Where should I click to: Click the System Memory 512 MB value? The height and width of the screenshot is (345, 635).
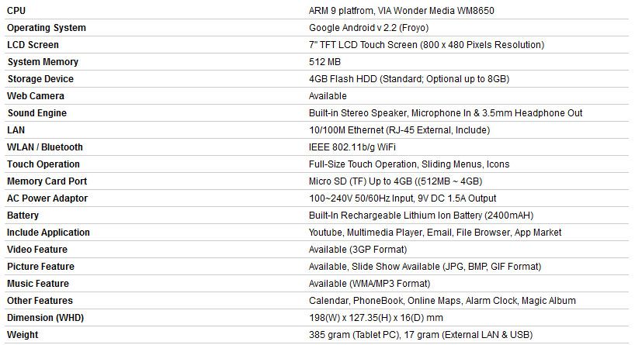click(324, 62)
